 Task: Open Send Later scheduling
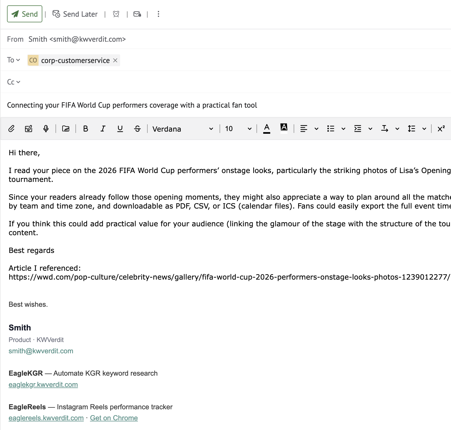point(75,14)
